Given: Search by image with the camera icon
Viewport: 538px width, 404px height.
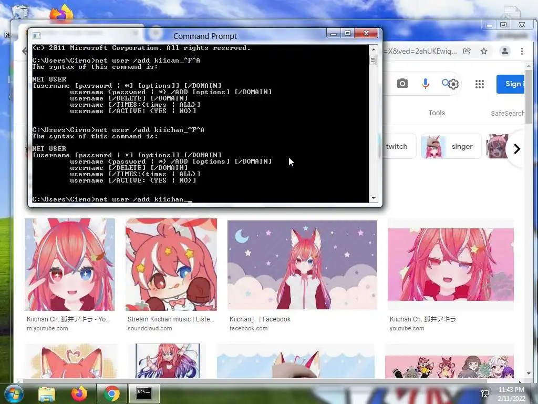Looking at the screenshot, I should pos(402,84).
